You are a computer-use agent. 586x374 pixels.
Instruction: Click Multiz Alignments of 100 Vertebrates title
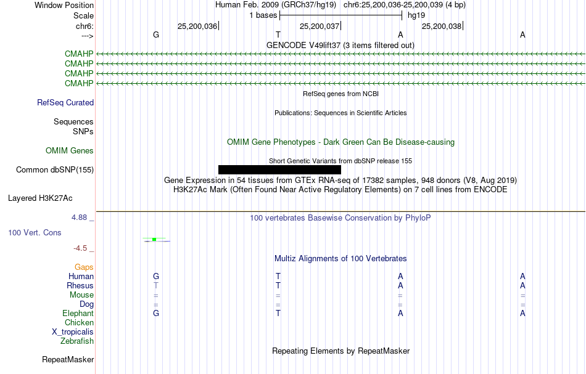[x=340, y=259]
